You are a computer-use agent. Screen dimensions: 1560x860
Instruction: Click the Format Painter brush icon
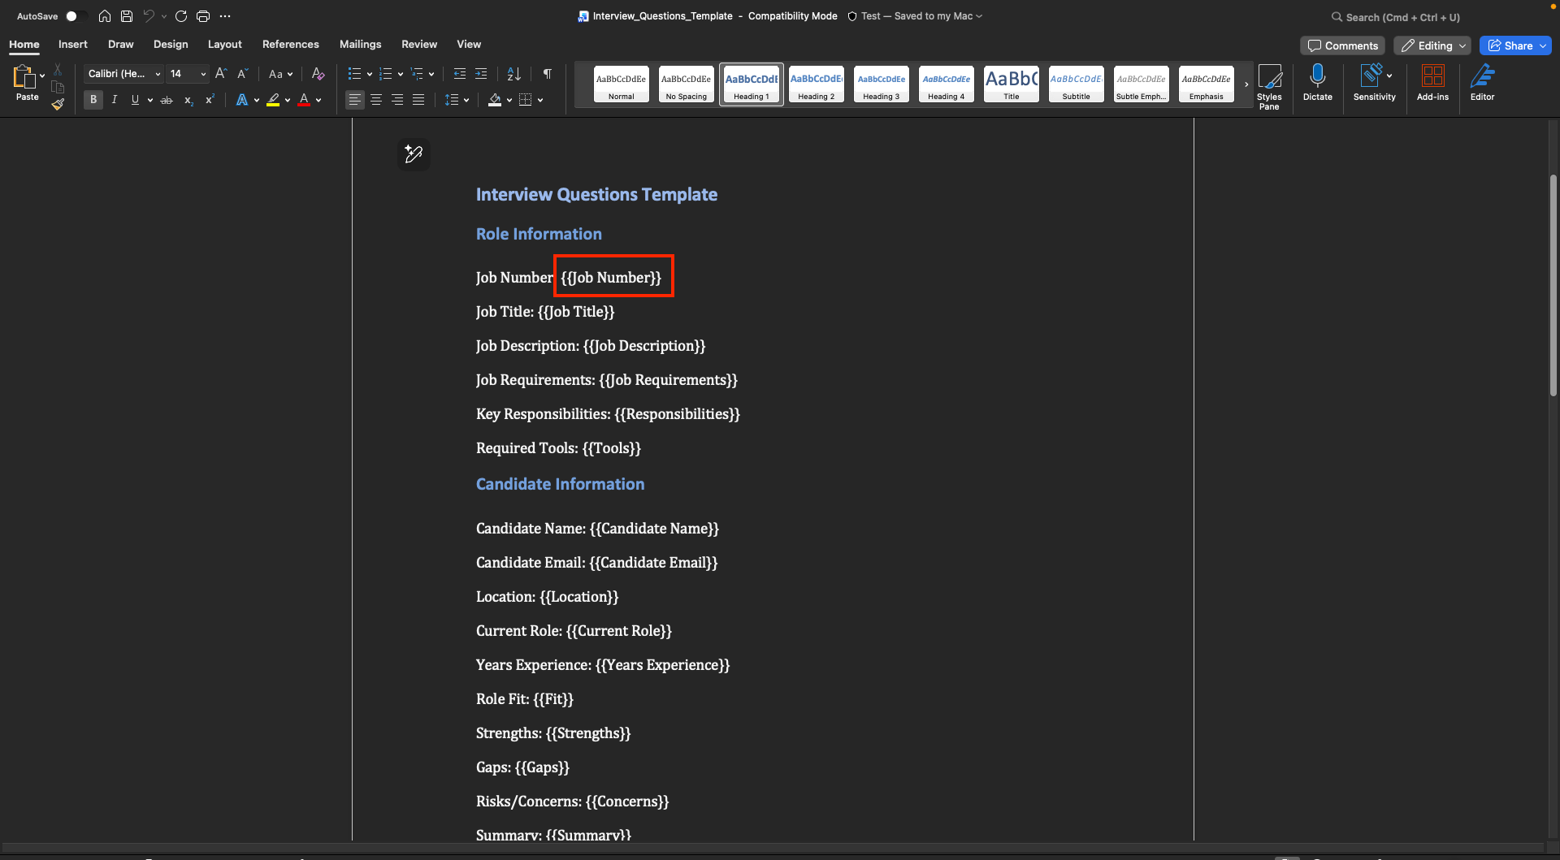[x=58, y=104]
